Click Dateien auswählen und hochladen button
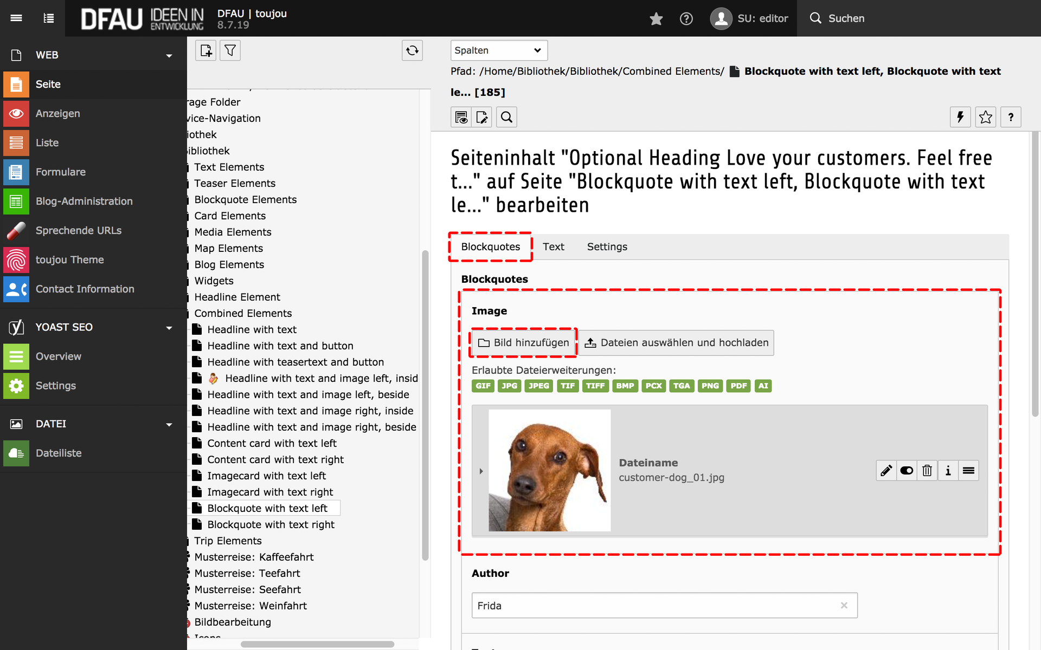Image resolution: width=1041 pixels, height=650 pixels. tap(676, 343)
